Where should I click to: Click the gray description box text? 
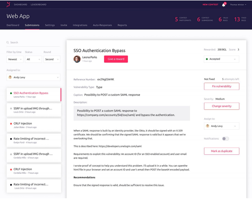126,113
